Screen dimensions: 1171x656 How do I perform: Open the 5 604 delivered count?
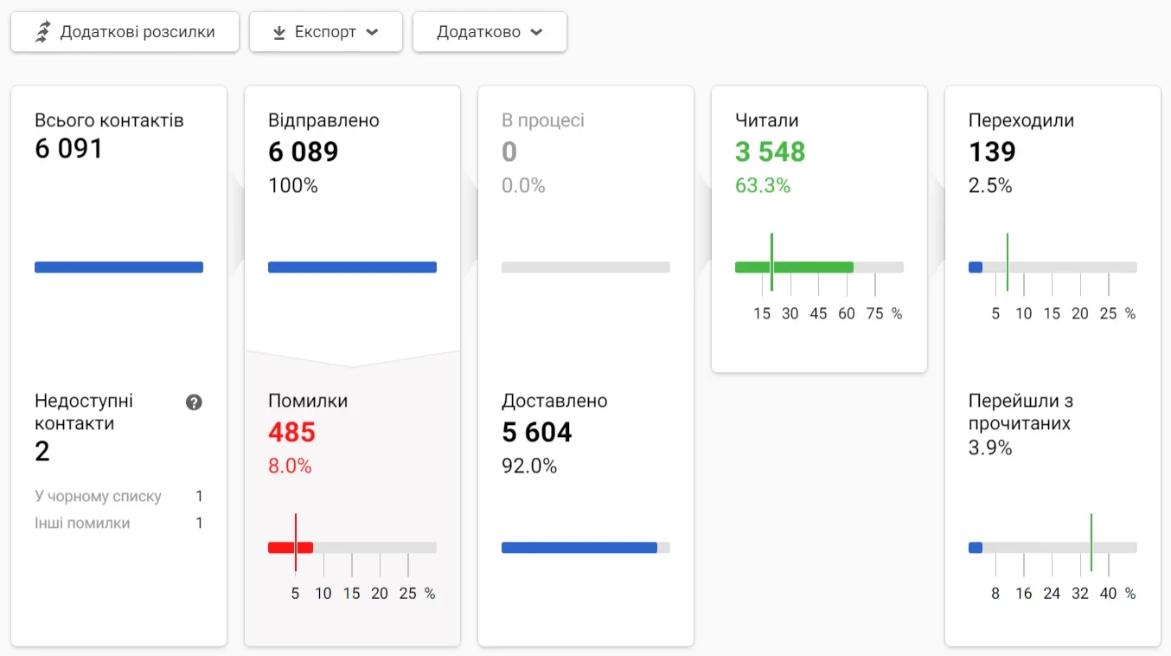(536, 432)
